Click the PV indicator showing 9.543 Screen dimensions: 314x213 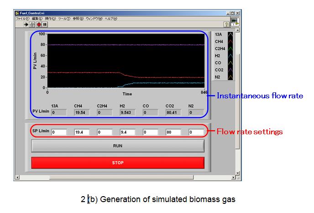[x=127, y=112]
